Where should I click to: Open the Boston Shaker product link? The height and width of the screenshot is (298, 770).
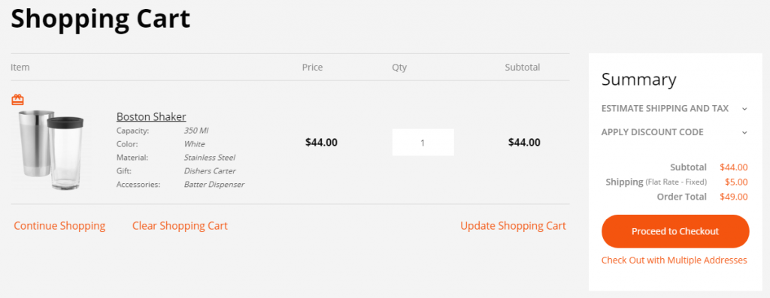[151, 116]
